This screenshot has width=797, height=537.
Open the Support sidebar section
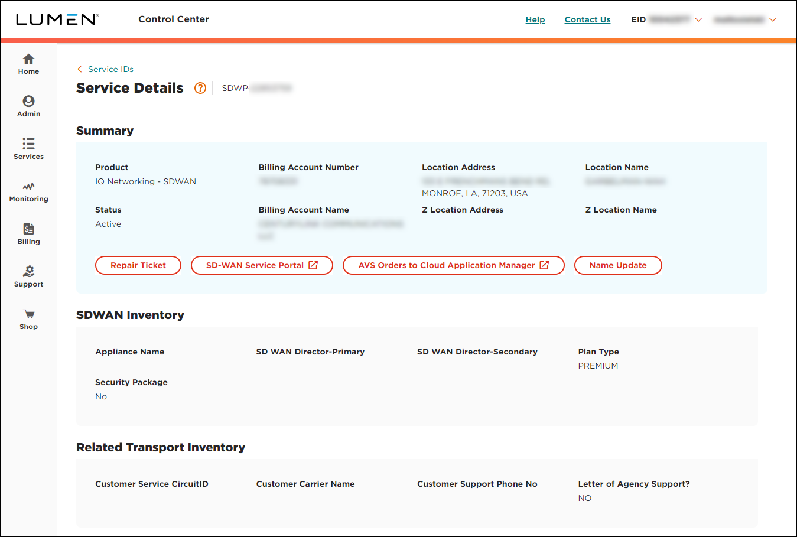click(28, 276)
